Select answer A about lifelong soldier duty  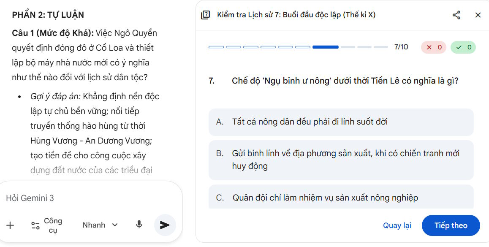341,122
